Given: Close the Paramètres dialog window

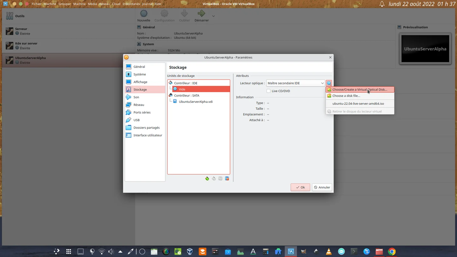Looking at the screenshot, I should click(x=330, y=57).
